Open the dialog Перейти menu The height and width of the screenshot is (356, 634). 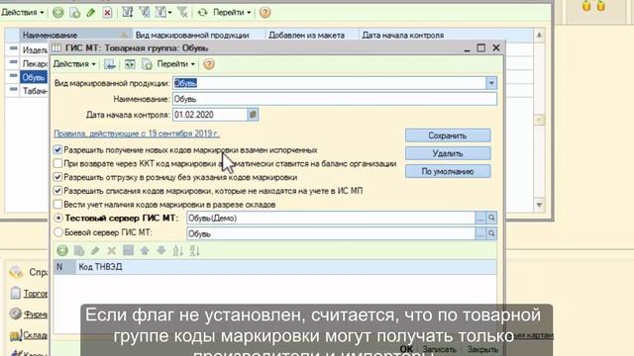(176, 64)
